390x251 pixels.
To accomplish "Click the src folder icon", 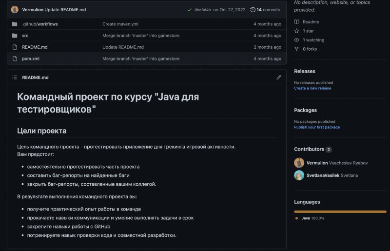I will pyautogui.click(x=14, y=36).
